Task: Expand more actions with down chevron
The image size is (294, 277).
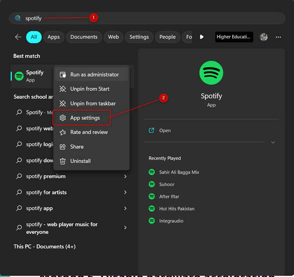Action: [273, 142]
